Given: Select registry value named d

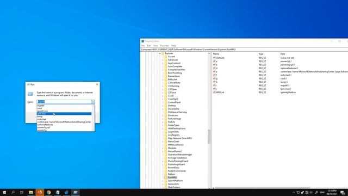Looking at the screenshot, I should point(215,68).
